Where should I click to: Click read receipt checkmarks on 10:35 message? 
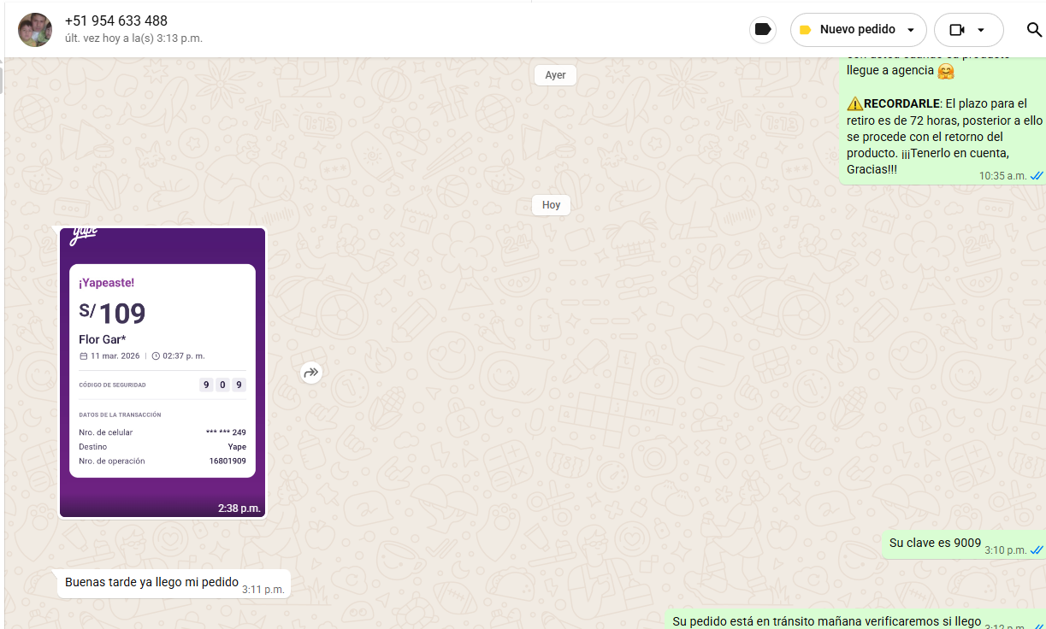(1037, 176)
